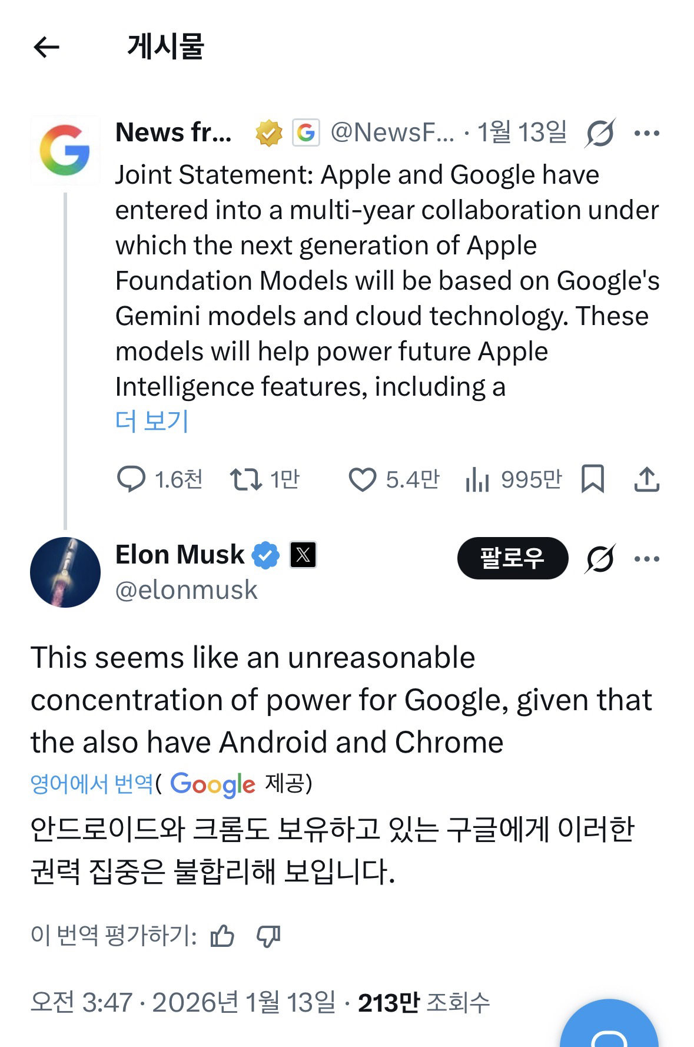Open the reply icon on Google's post
This screenshot has width=694, height=1047.
point(131,479)
